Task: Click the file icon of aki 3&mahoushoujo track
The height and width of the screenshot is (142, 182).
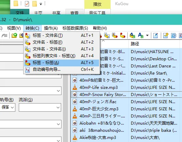Action: [x=75, y=130]
